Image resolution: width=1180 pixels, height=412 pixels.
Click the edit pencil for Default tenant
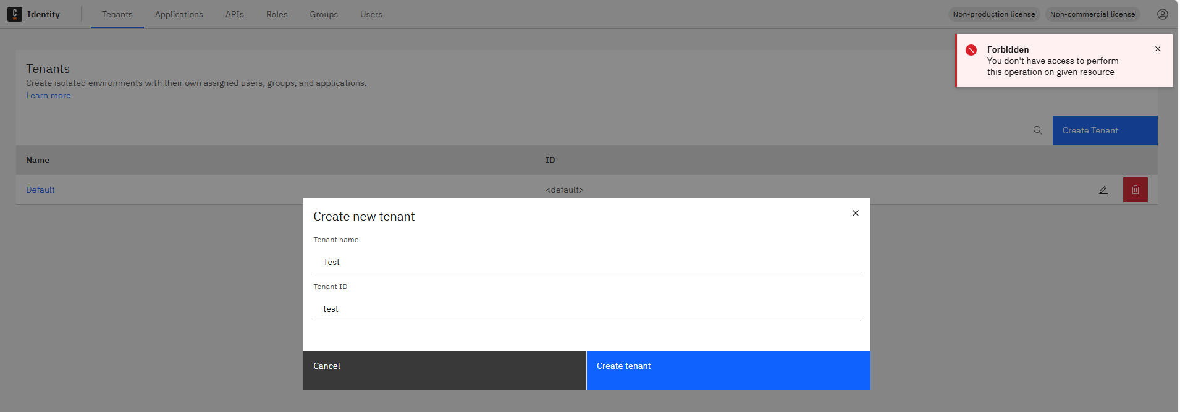pos(1103,190)
